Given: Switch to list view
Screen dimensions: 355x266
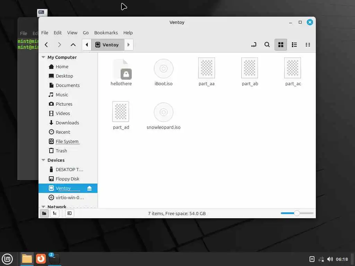Looking at the screenshot, I should [x=294, y=45].
